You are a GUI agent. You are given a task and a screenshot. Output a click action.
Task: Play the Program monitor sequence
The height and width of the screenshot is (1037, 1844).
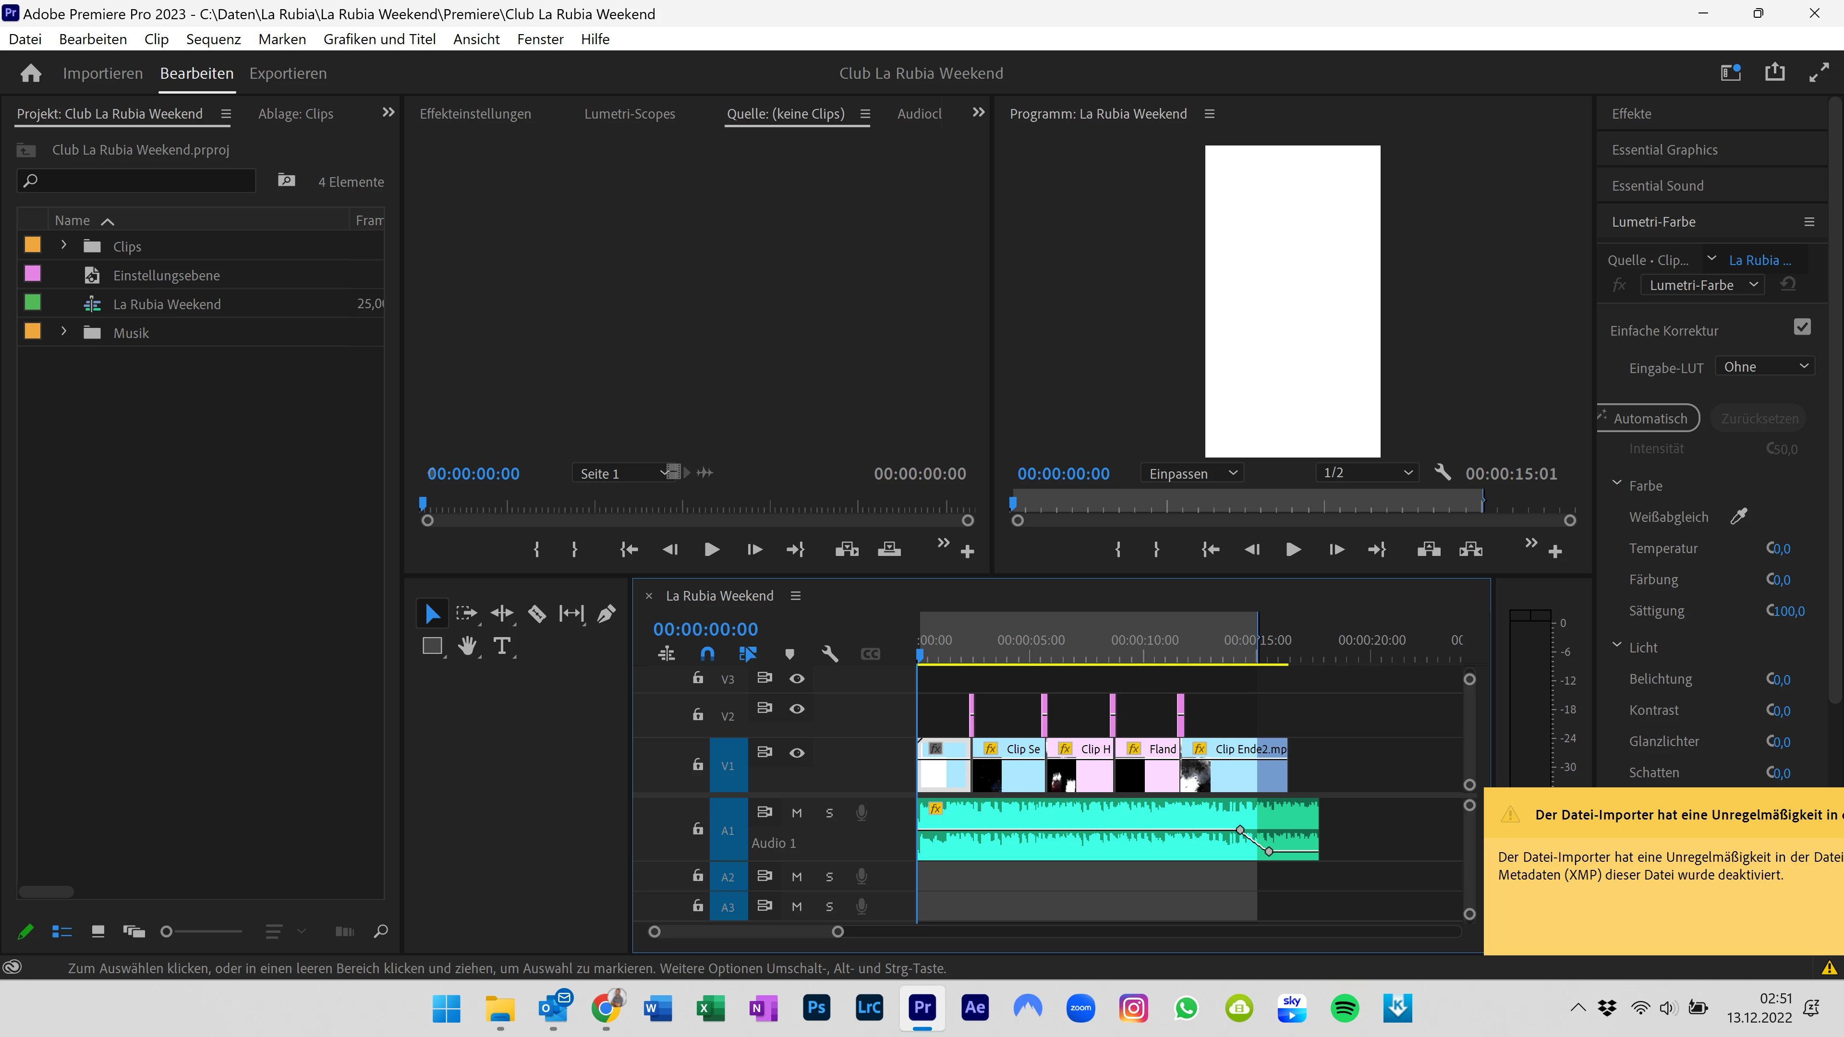[x=1293, y=550]
